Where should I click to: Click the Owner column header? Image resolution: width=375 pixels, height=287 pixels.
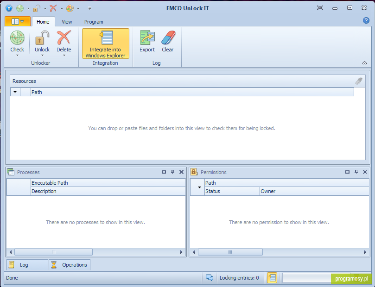(x=314, y=191)
